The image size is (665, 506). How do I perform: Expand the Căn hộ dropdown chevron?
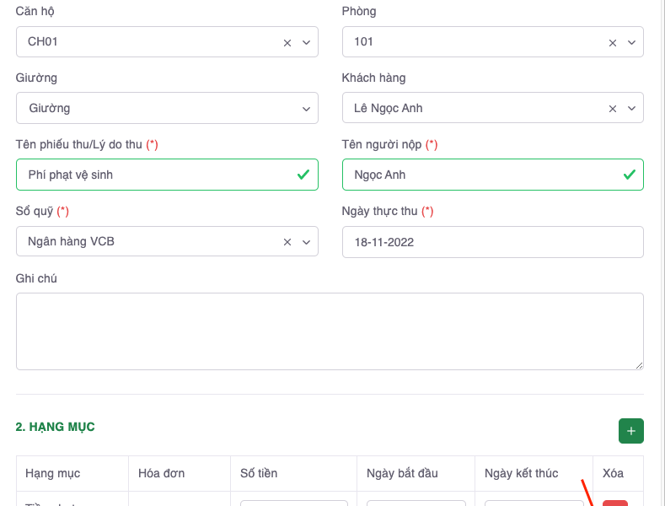306,42
